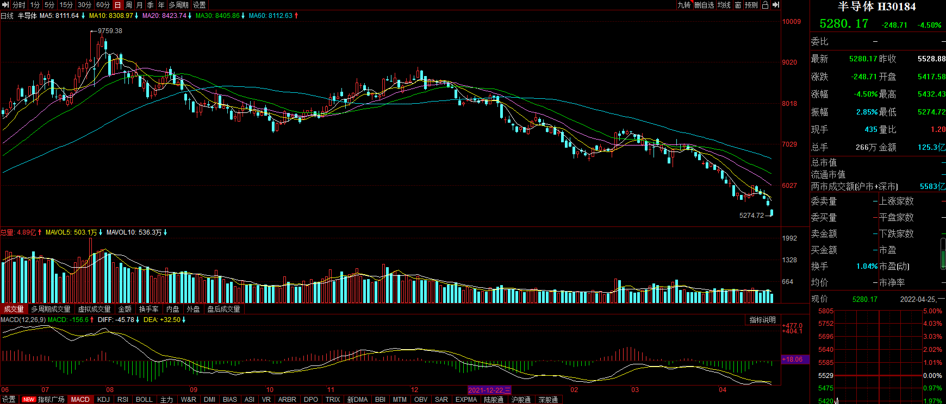Click the left arrow-to-bar icon in the period toolbar
The width and height of the screenshot is (946, 404).
pyautogui.click(x=5, y=5)
